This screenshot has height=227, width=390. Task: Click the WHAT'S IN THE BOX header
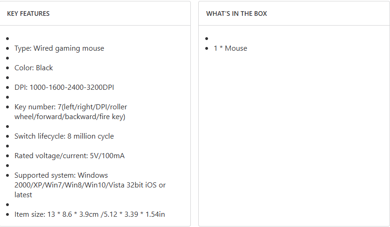(x=236, y=13)
